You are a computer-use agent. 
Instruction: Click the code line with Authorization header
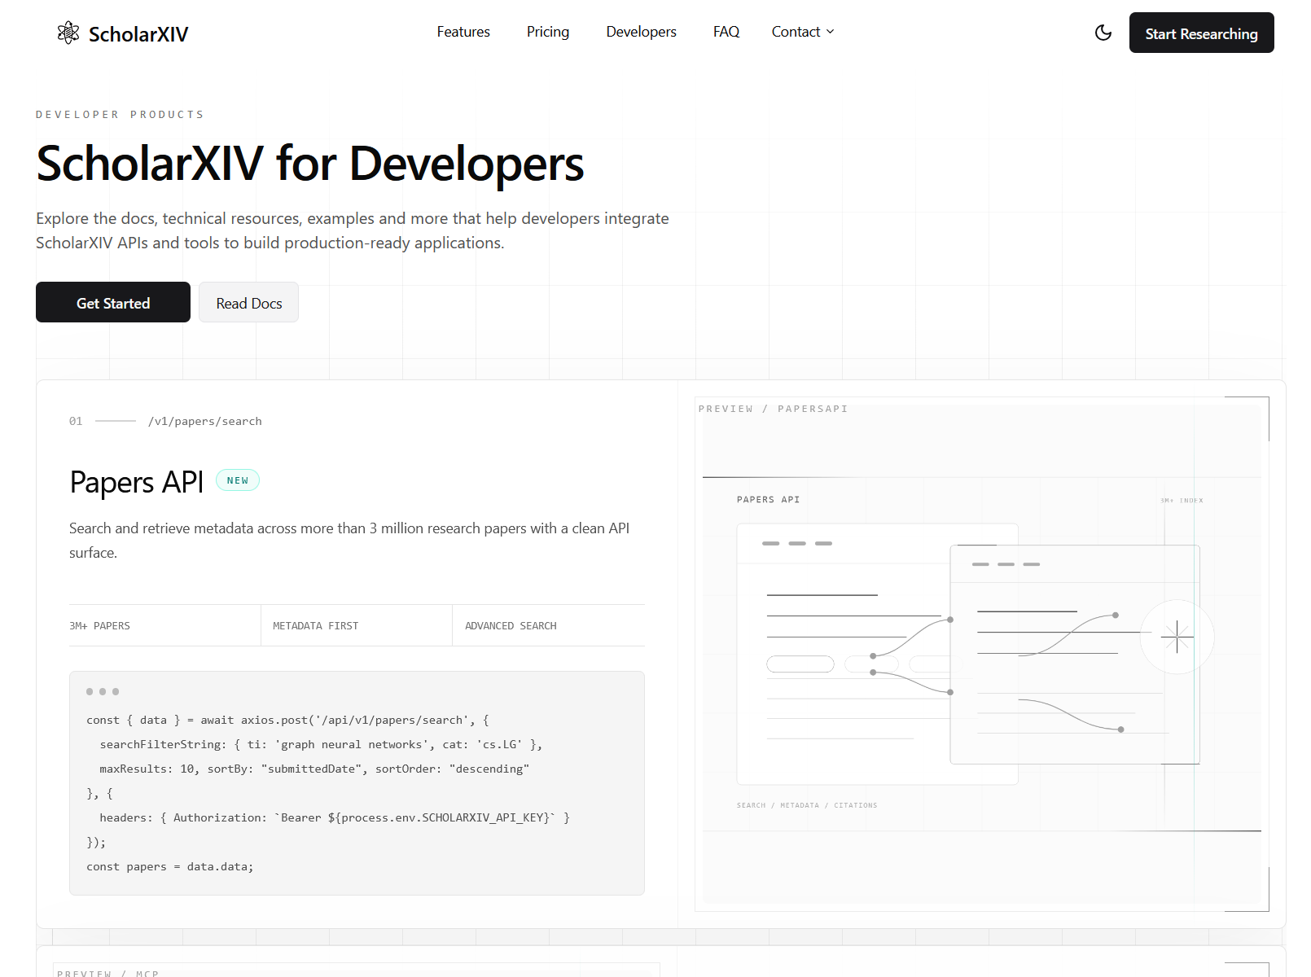click(x=335, y=817)
